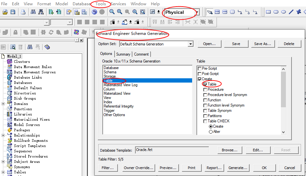Select the Alter radio button
Screen dimensions: 306x176
pyautogui.click(x=211, y=132)
